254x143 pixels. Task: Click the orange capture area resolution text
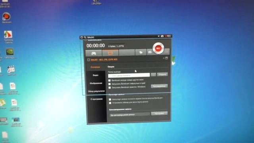point(104,60)
